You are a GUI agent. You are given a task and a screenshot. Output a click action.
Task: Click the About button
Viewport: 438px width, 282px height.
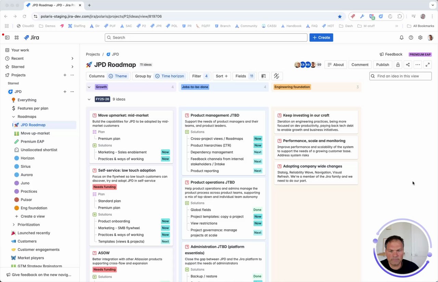(x=335, y=65)
